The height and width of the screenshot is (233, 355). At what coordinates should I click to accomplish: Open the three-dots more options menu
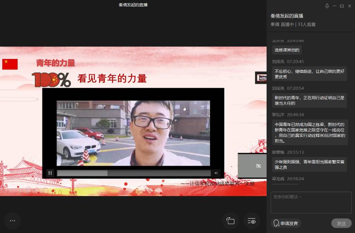[12, 220]
